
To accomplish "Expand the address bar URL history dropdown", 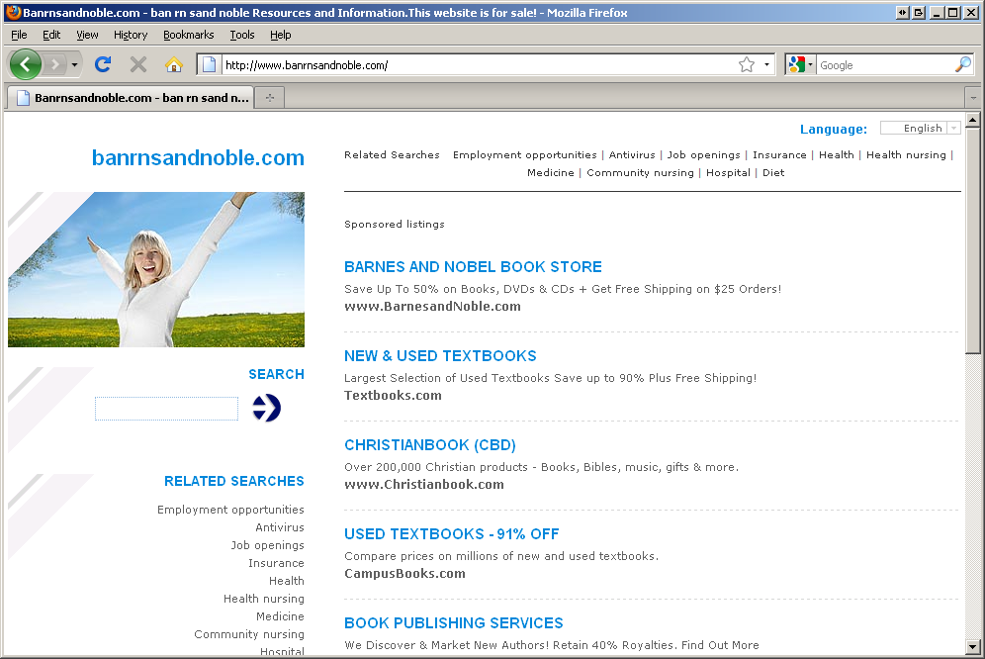I will 766,64.
